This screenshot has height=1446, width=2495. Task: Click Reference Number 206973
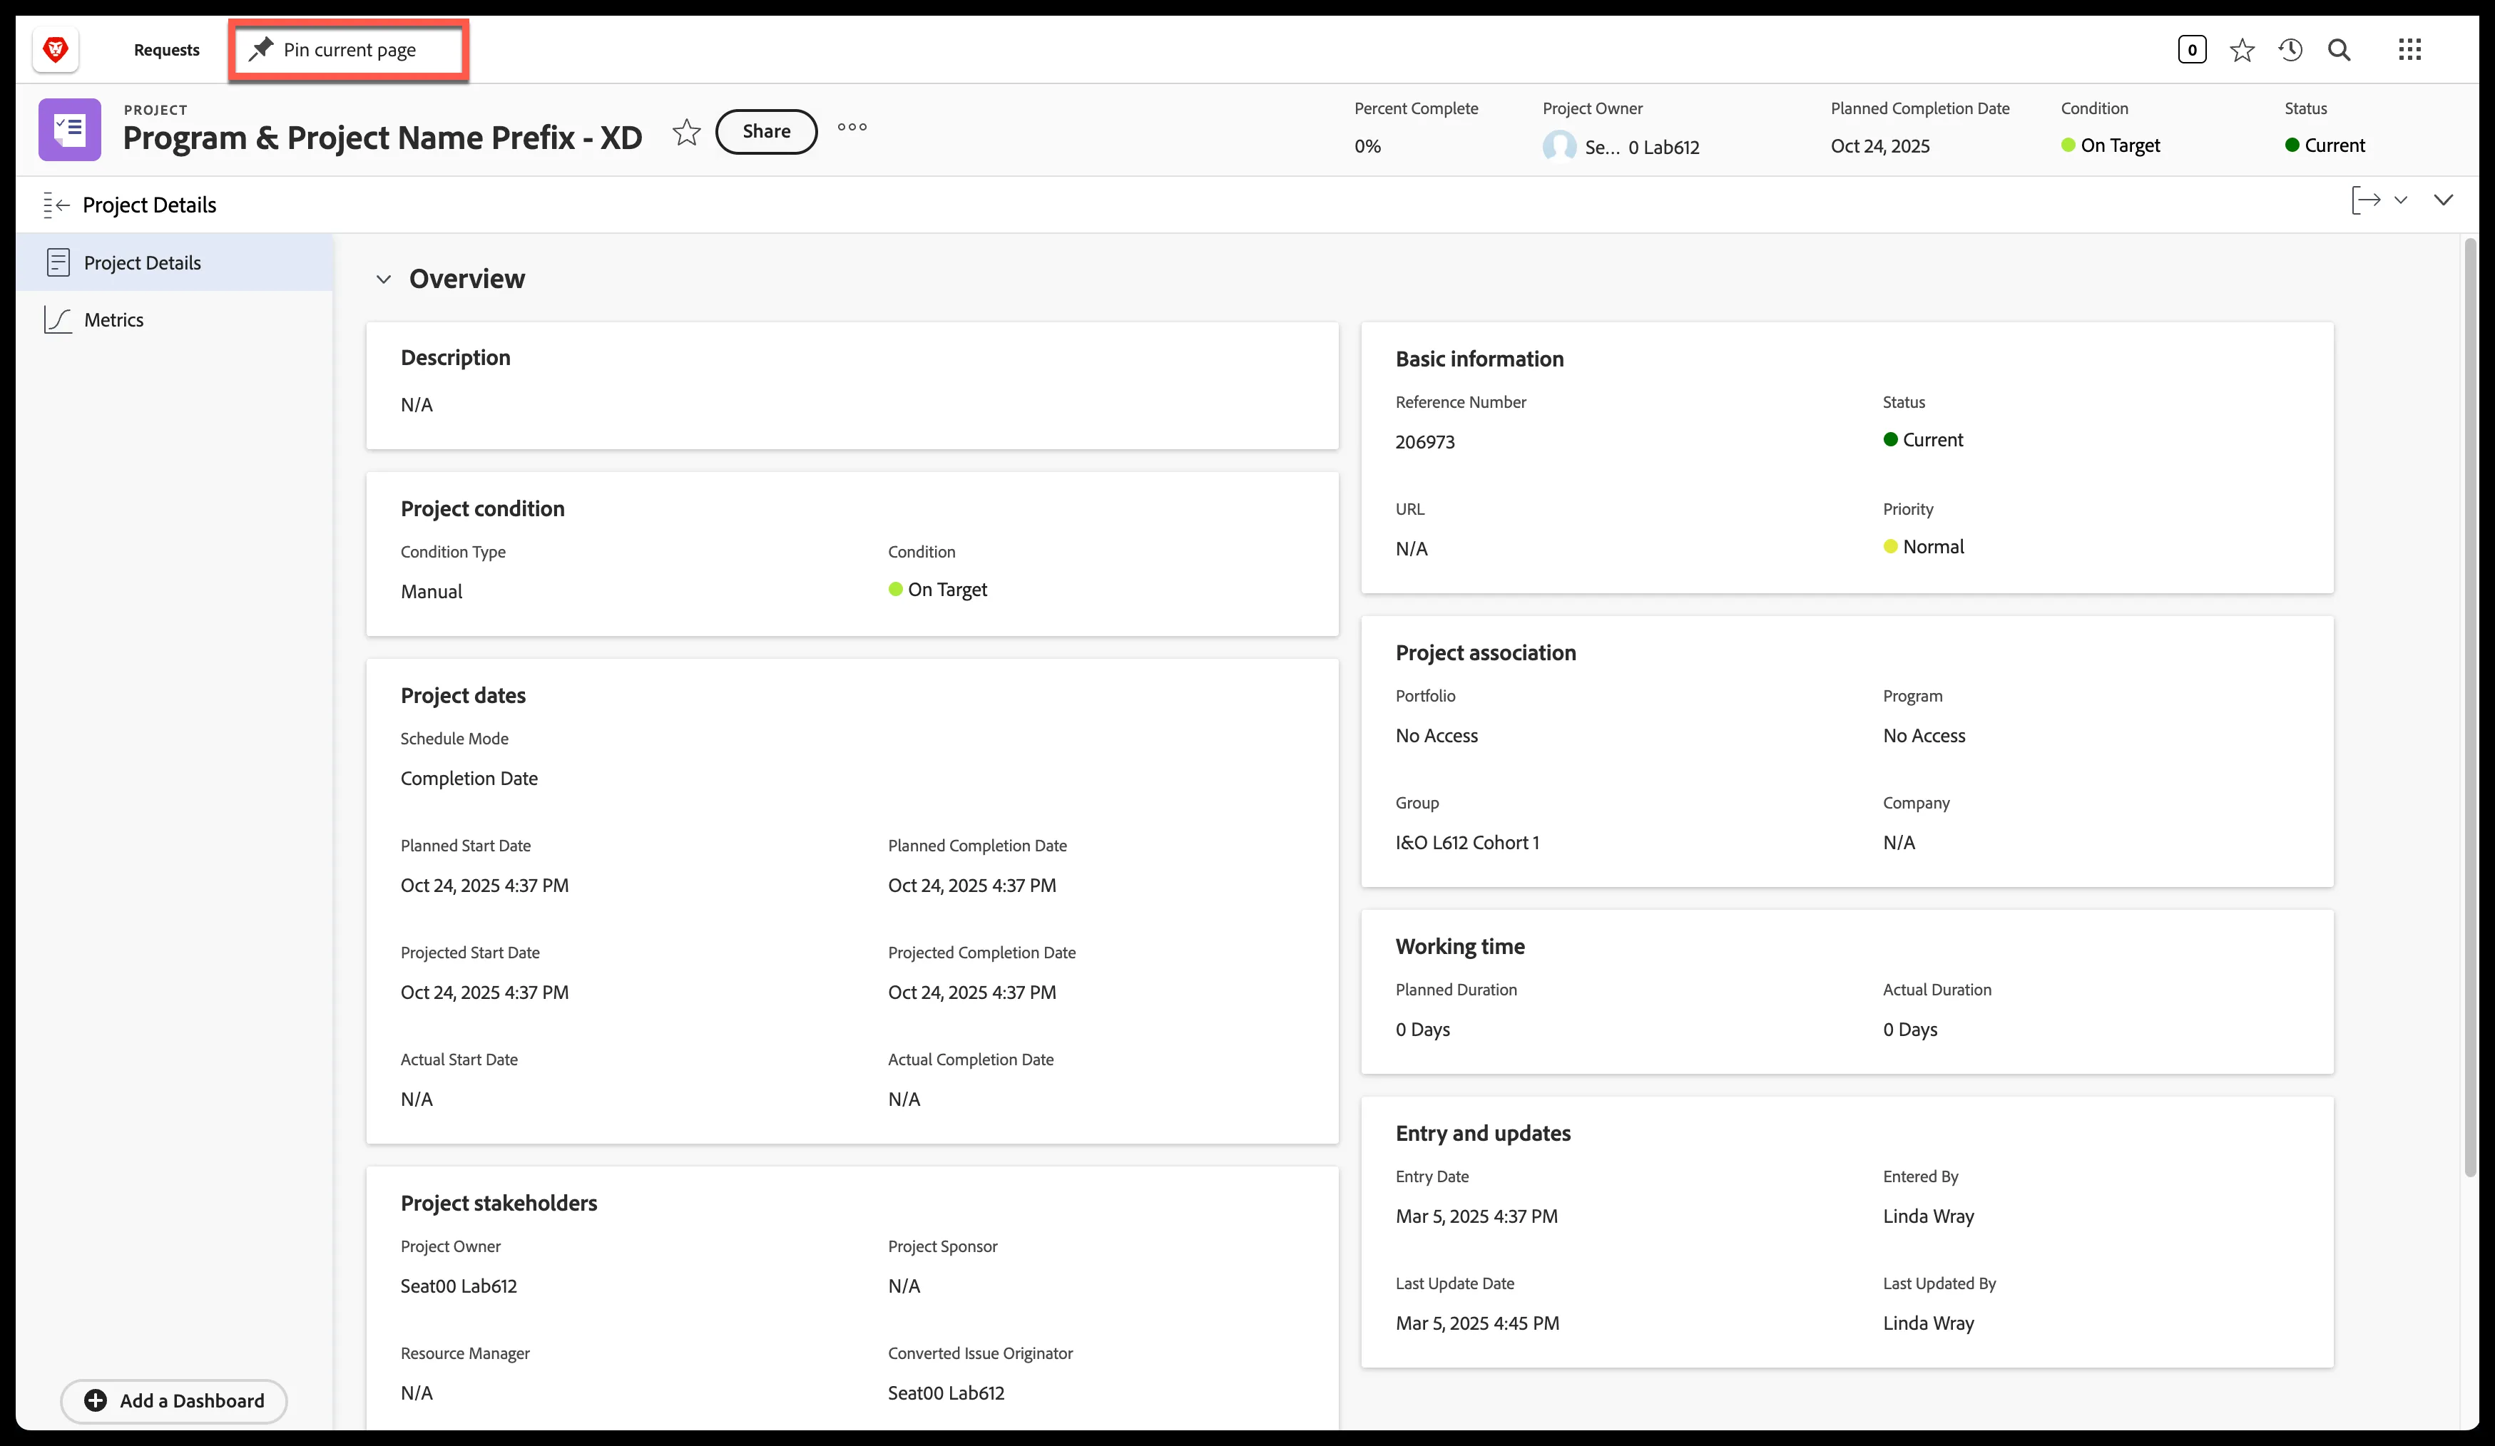(1424, 442)
